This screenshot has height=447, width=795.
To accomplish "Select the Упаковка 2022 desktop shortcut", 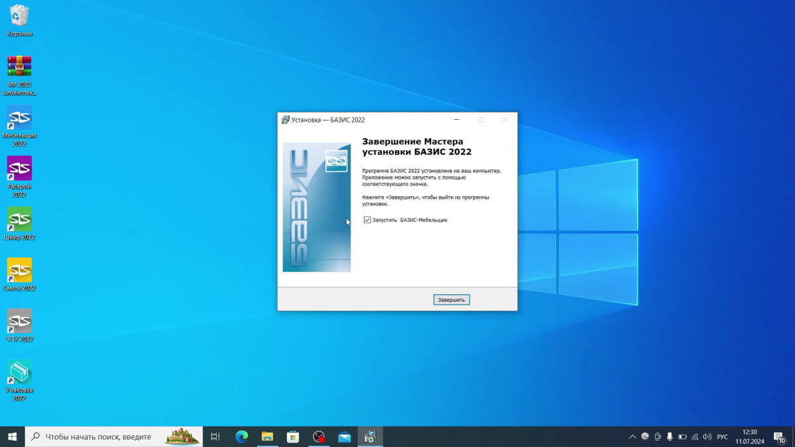I will [x=19, y=381].
